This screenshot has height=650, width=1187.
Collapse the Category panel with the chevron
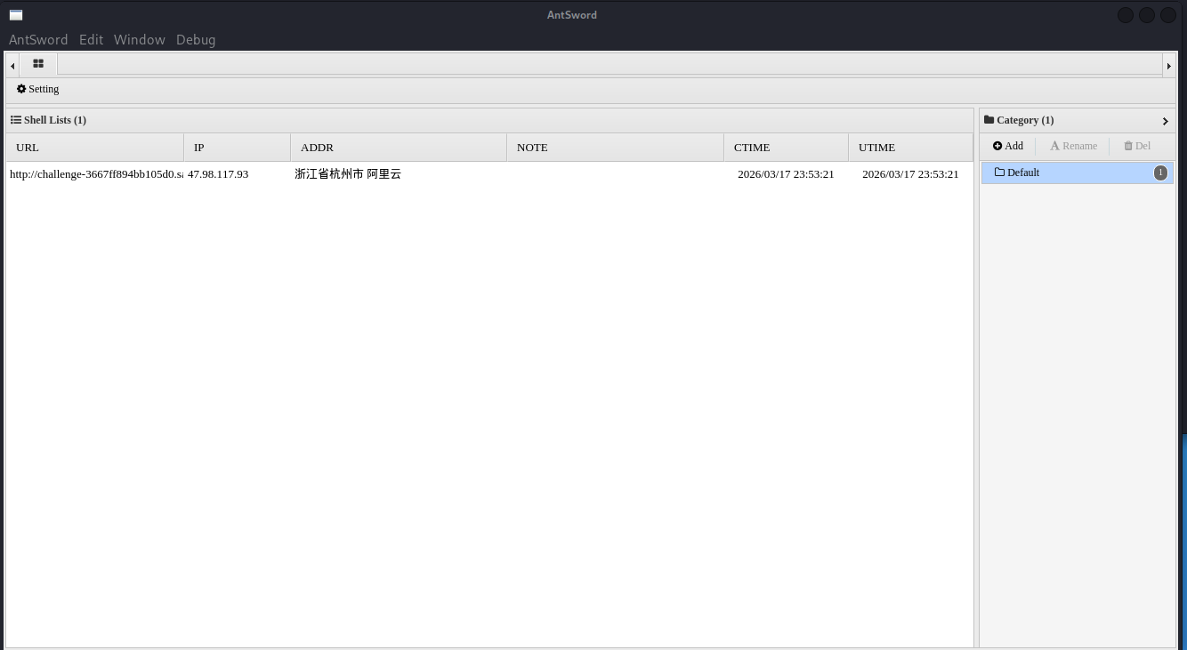[1165, 121]
